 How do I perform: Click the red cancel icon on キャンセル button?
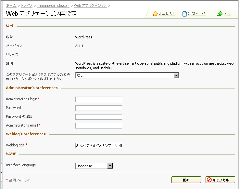click(209, 180)
